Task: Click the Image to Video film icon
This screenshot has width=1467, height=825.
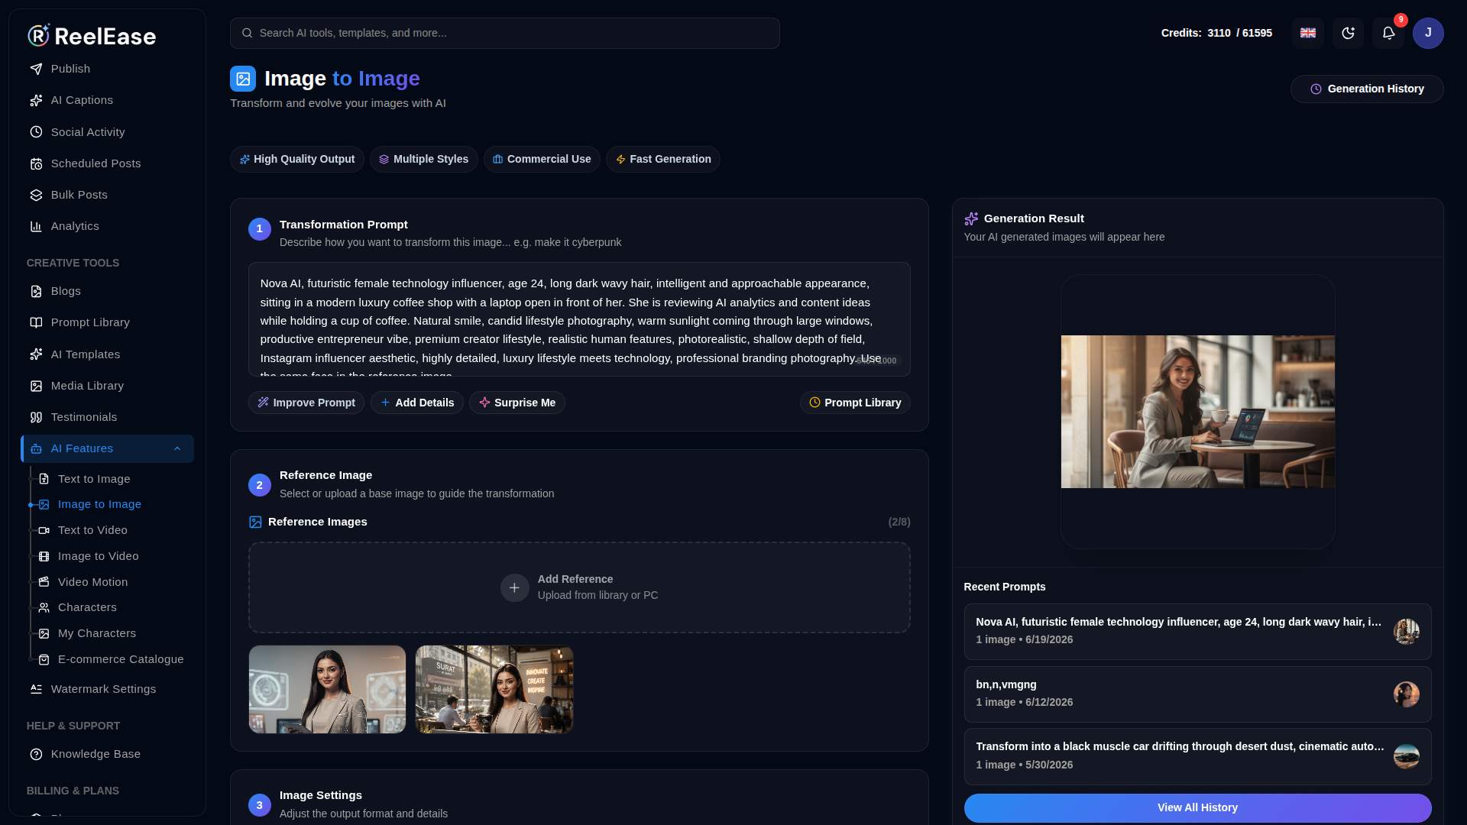Action: click(44, 556)
